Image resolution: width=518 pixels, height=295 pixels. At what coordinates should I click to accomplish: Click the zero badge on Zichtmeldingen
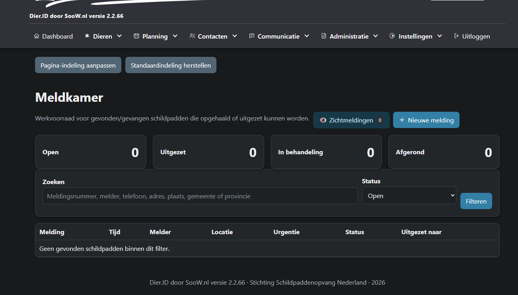click(380, 120)
